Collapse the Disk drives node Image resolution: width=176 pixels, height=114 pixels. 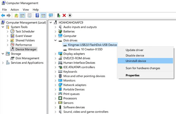click(56, 40)
